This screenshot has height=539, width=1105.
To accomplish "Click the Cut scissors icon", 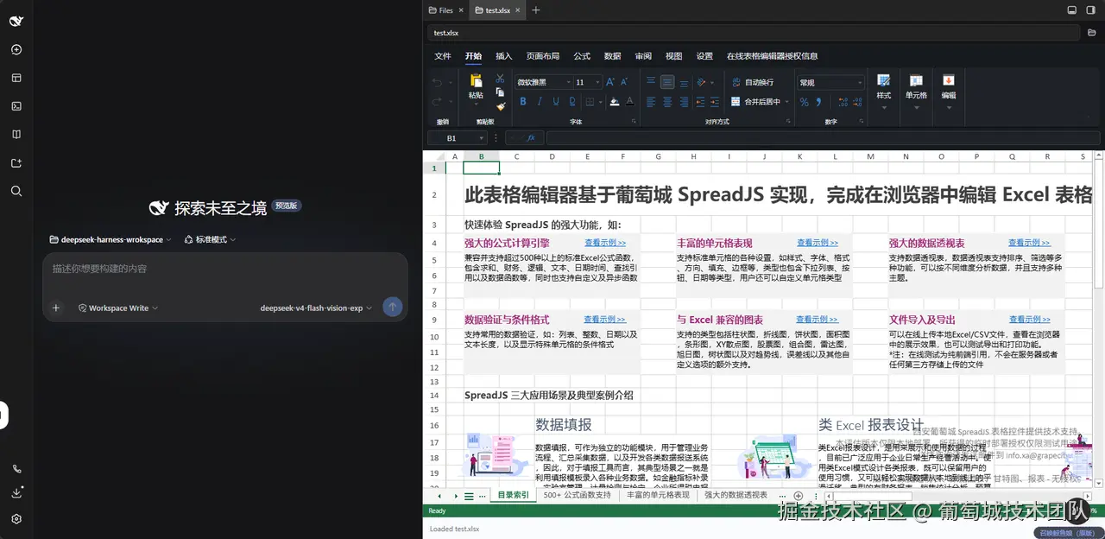I will click(500, 79).
